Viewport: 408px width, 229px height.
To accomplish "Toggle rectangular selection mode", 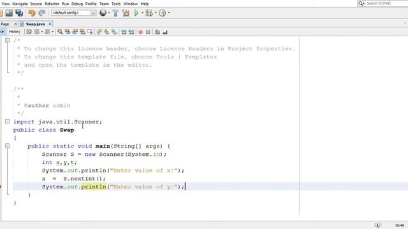I will (90, 32).
